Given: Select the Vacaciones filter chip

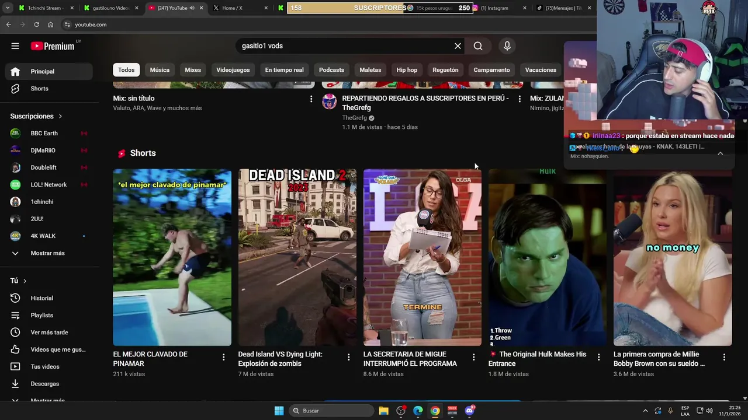Looking at the screenshot, I should coord(541,70).
